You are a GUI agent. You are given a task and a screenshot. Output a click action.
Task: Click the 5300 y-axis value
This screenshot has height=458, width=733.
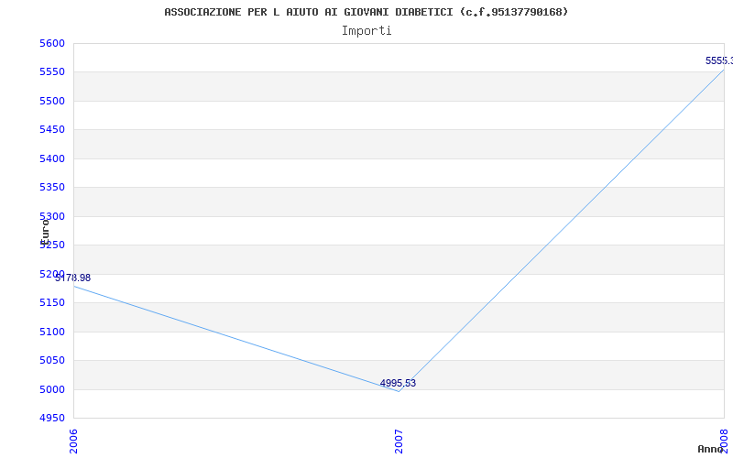[52, 216]
